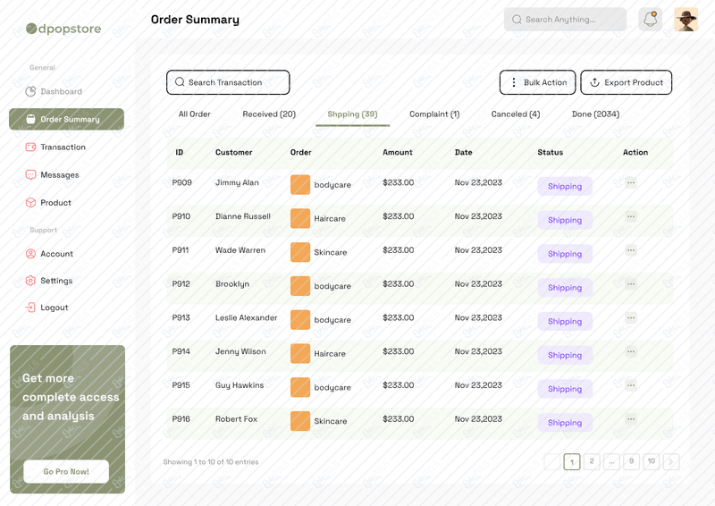Screen dimensions: 715x506
Task: Click the Messages chat bubble icon
Action: [30, 174]
